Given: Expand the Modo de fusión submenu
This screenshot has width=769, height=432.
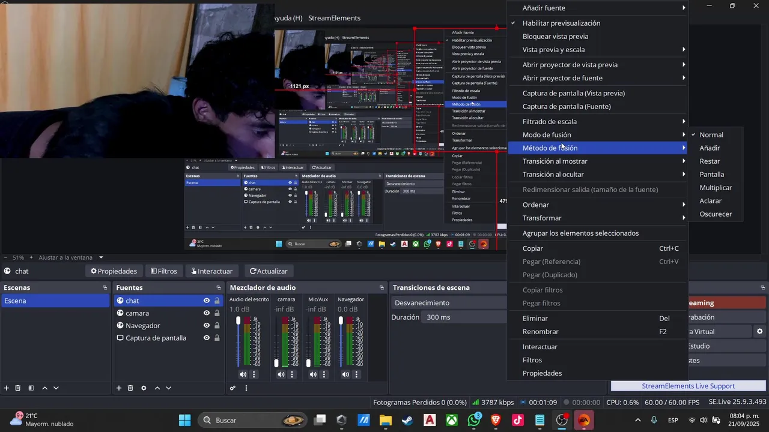Looking at the screenshot, I should click(x=598, y=134).
